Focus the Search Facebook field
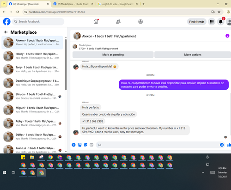Image resolution: width=231 pixels, height=190 pixels. [x=38, y=22]
